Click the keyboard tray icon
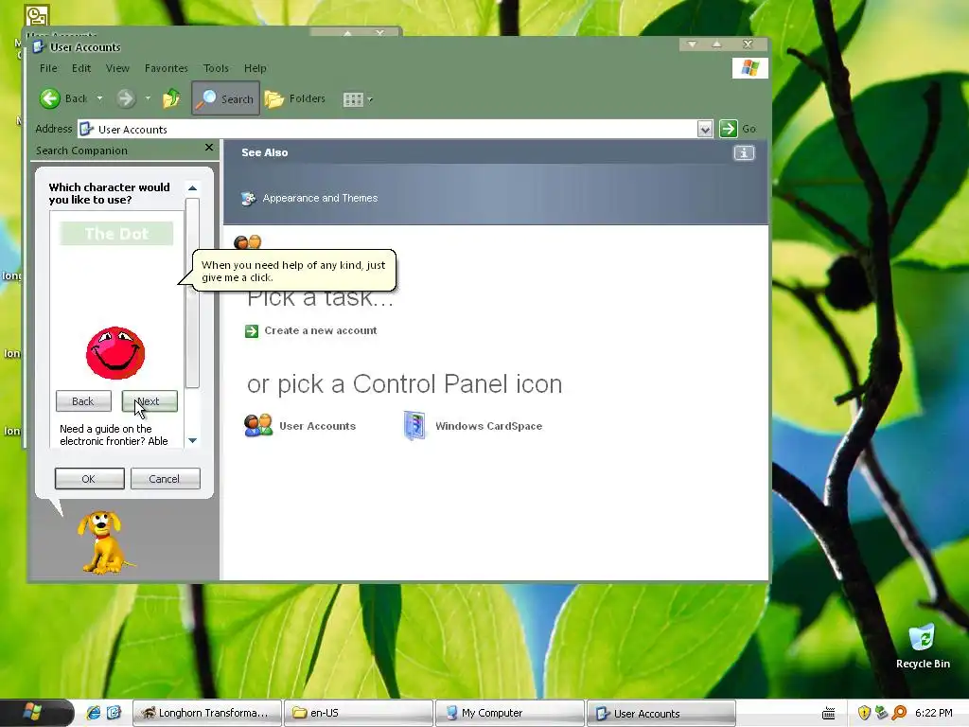Viewport: 969px width, 727px height. (829, 714)
